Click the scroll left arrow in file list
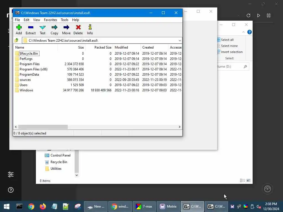Screen dimensions: 283x212 [16, 127]
